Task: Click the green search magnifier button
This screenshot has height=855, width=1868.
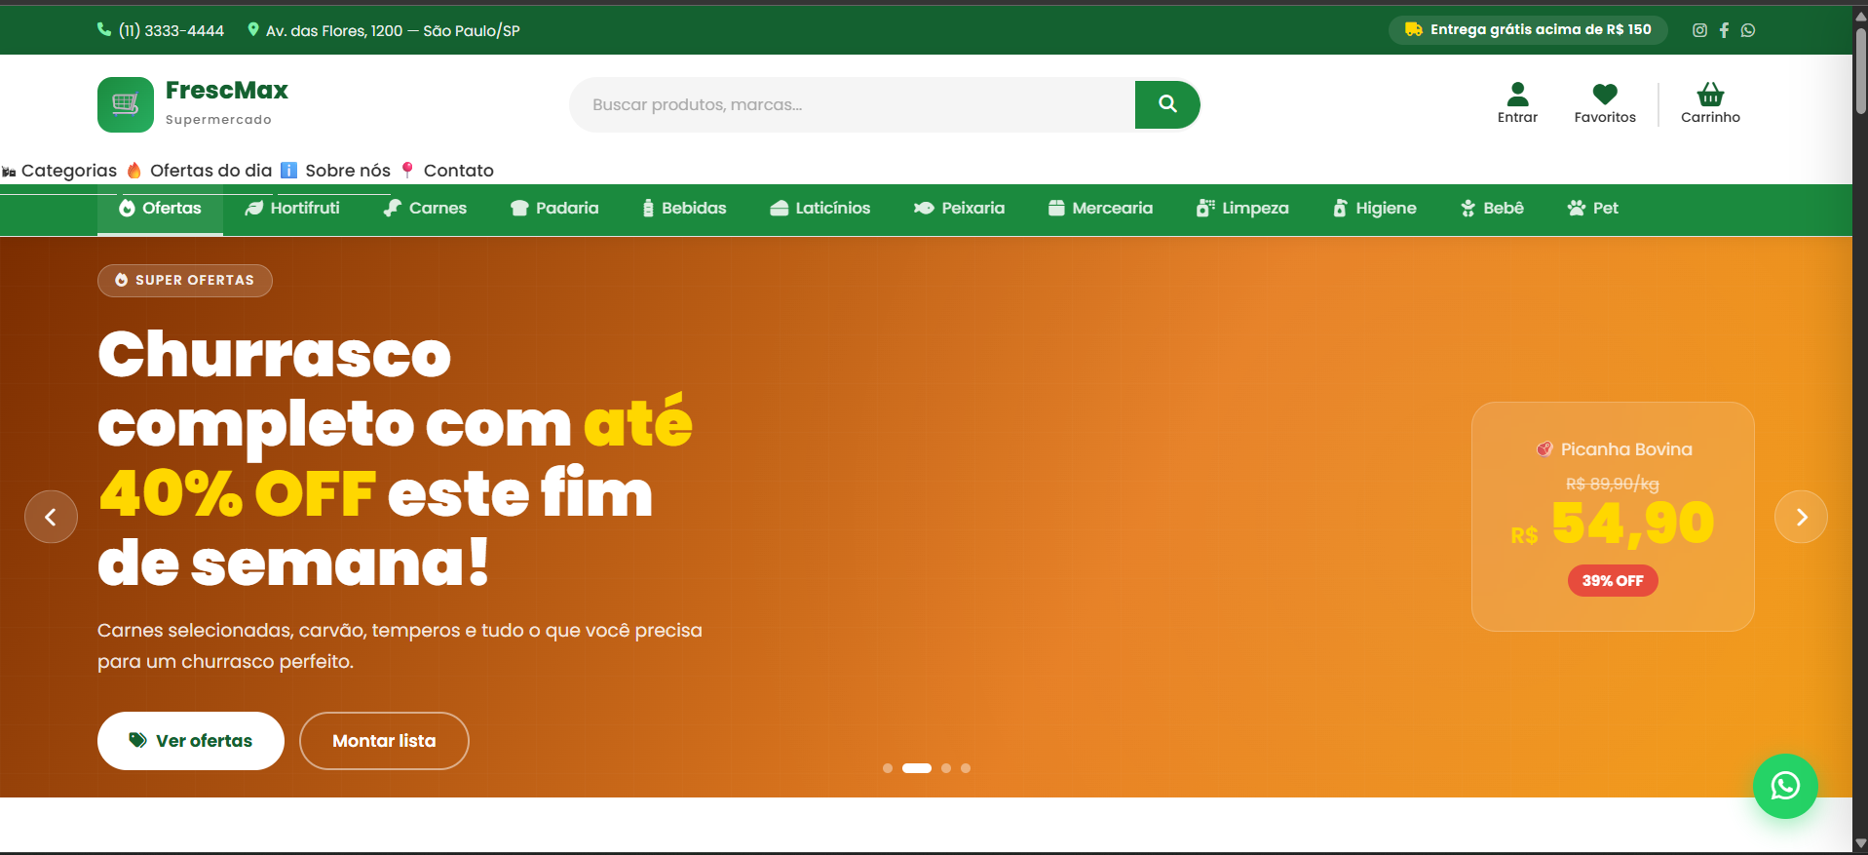Action: tap(1167, 104)
